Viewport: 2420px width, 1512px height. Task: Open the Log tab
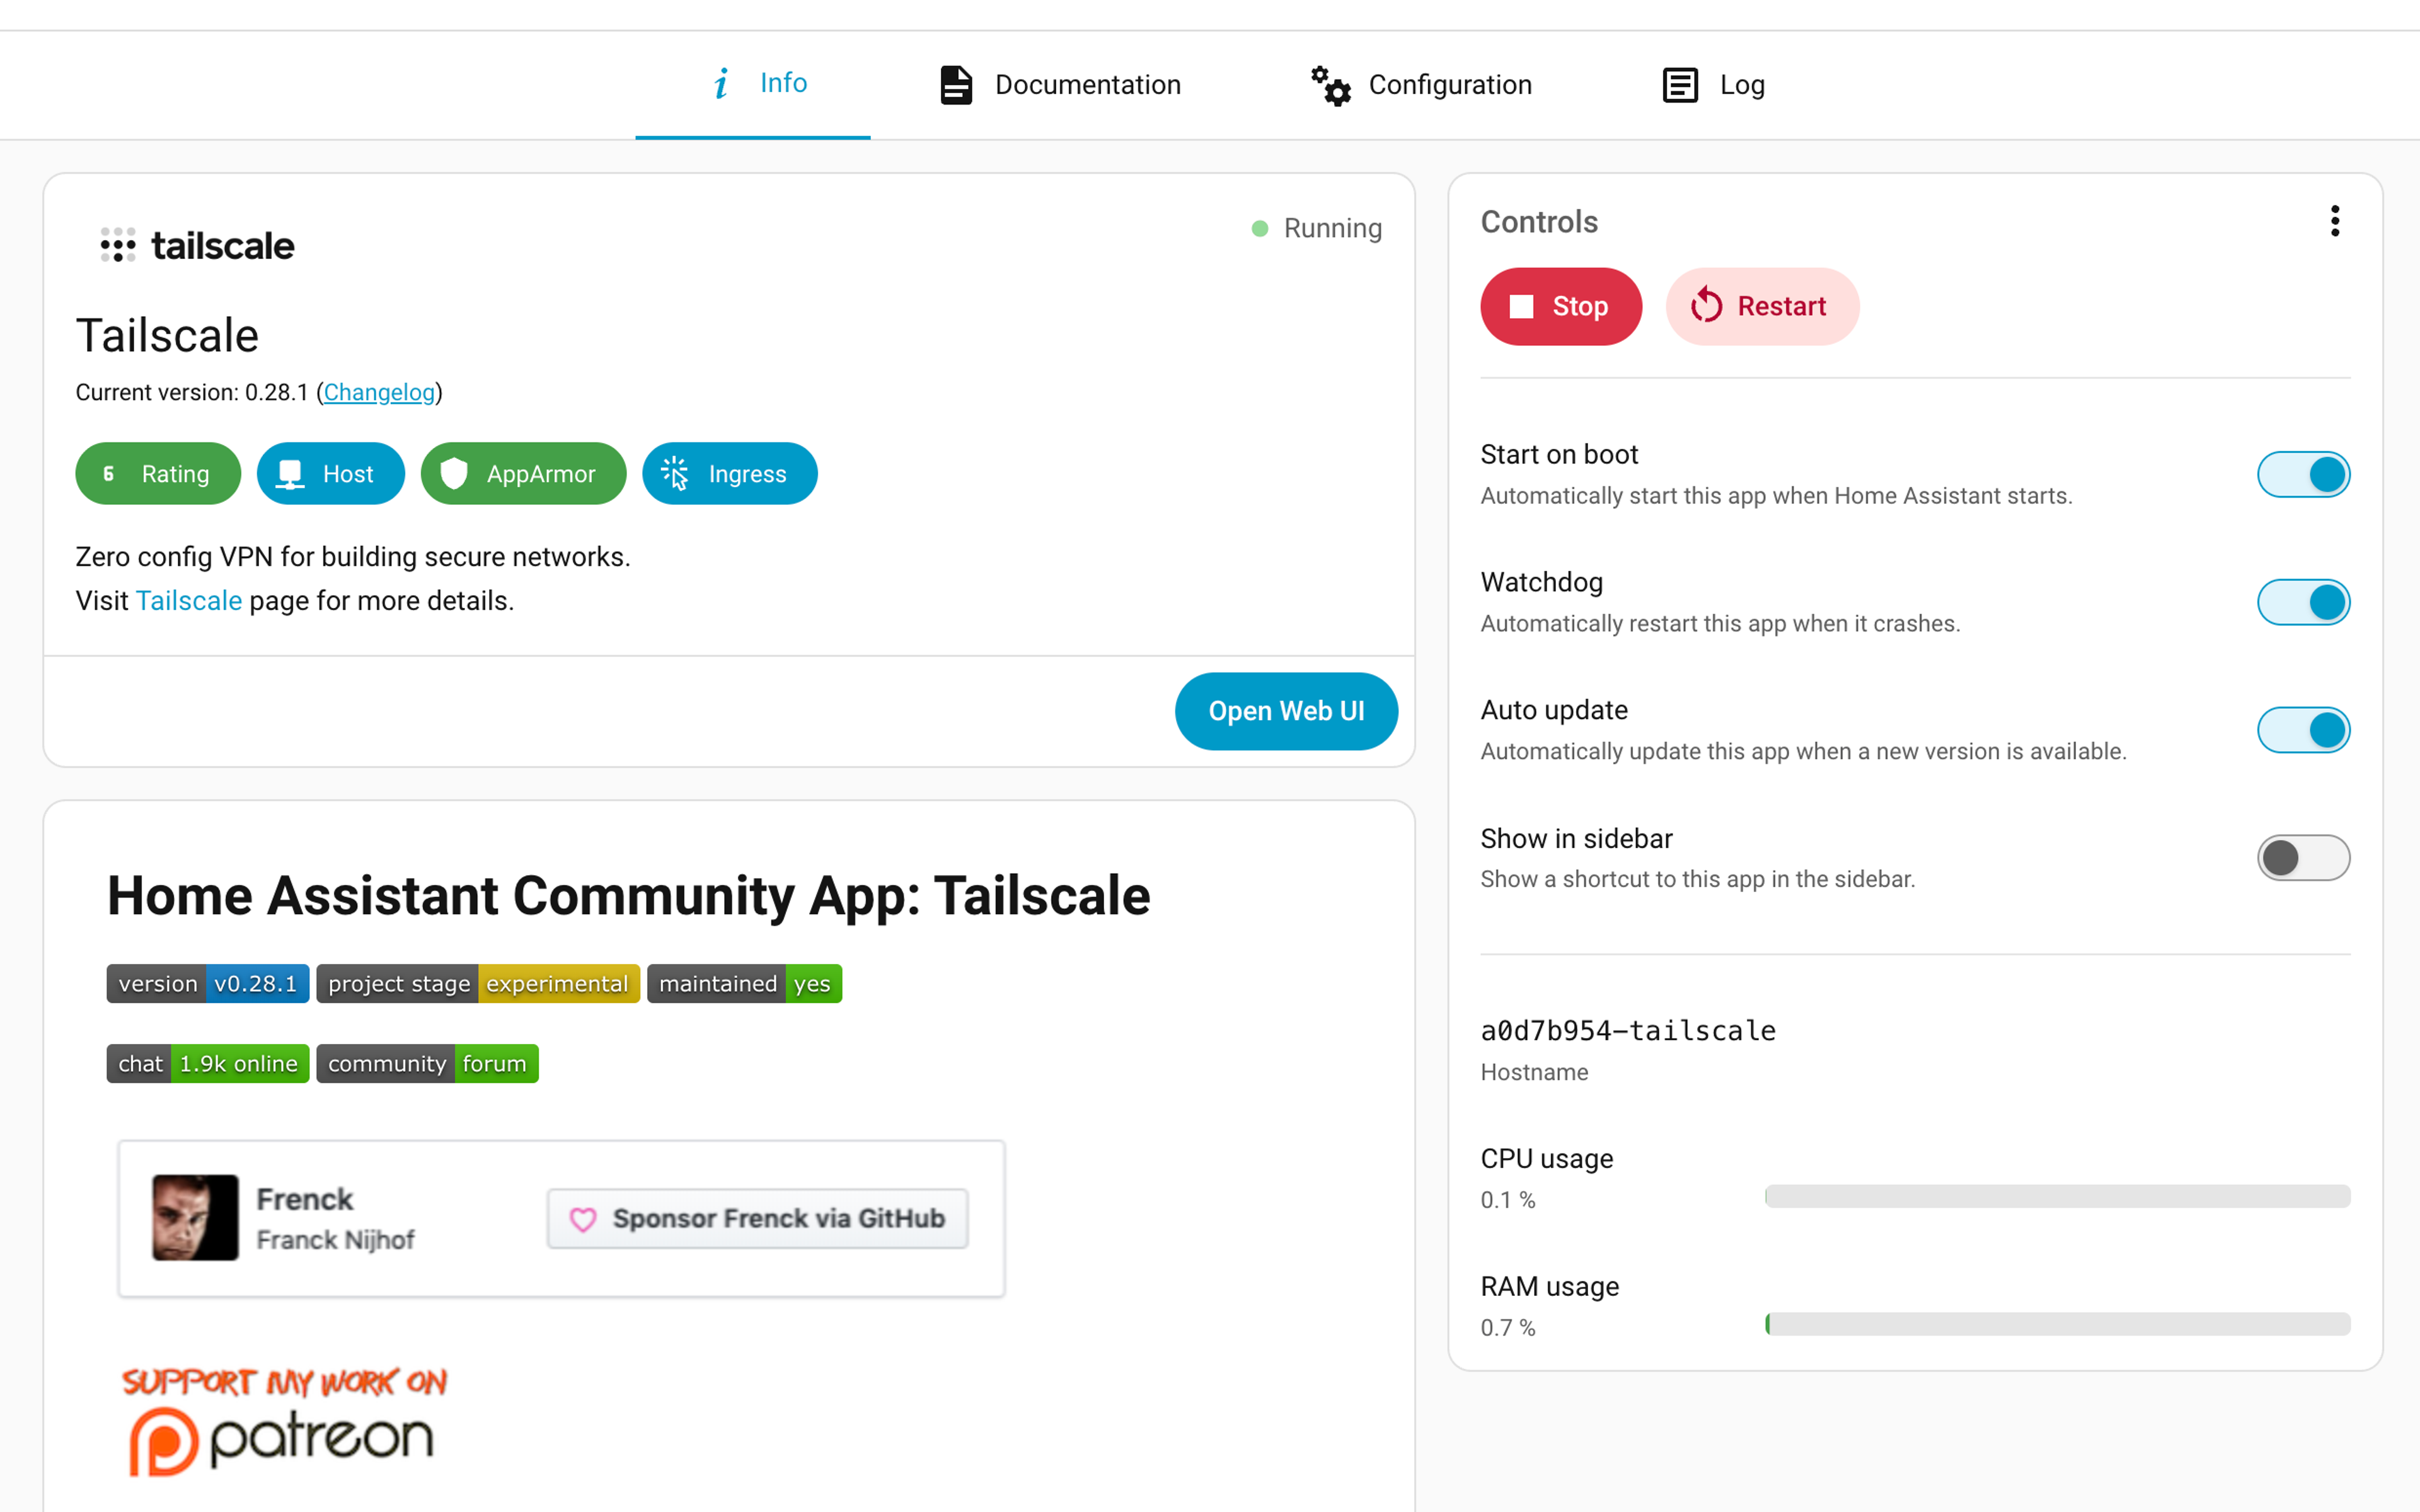pyautogui.click(x=1713, y=85)
